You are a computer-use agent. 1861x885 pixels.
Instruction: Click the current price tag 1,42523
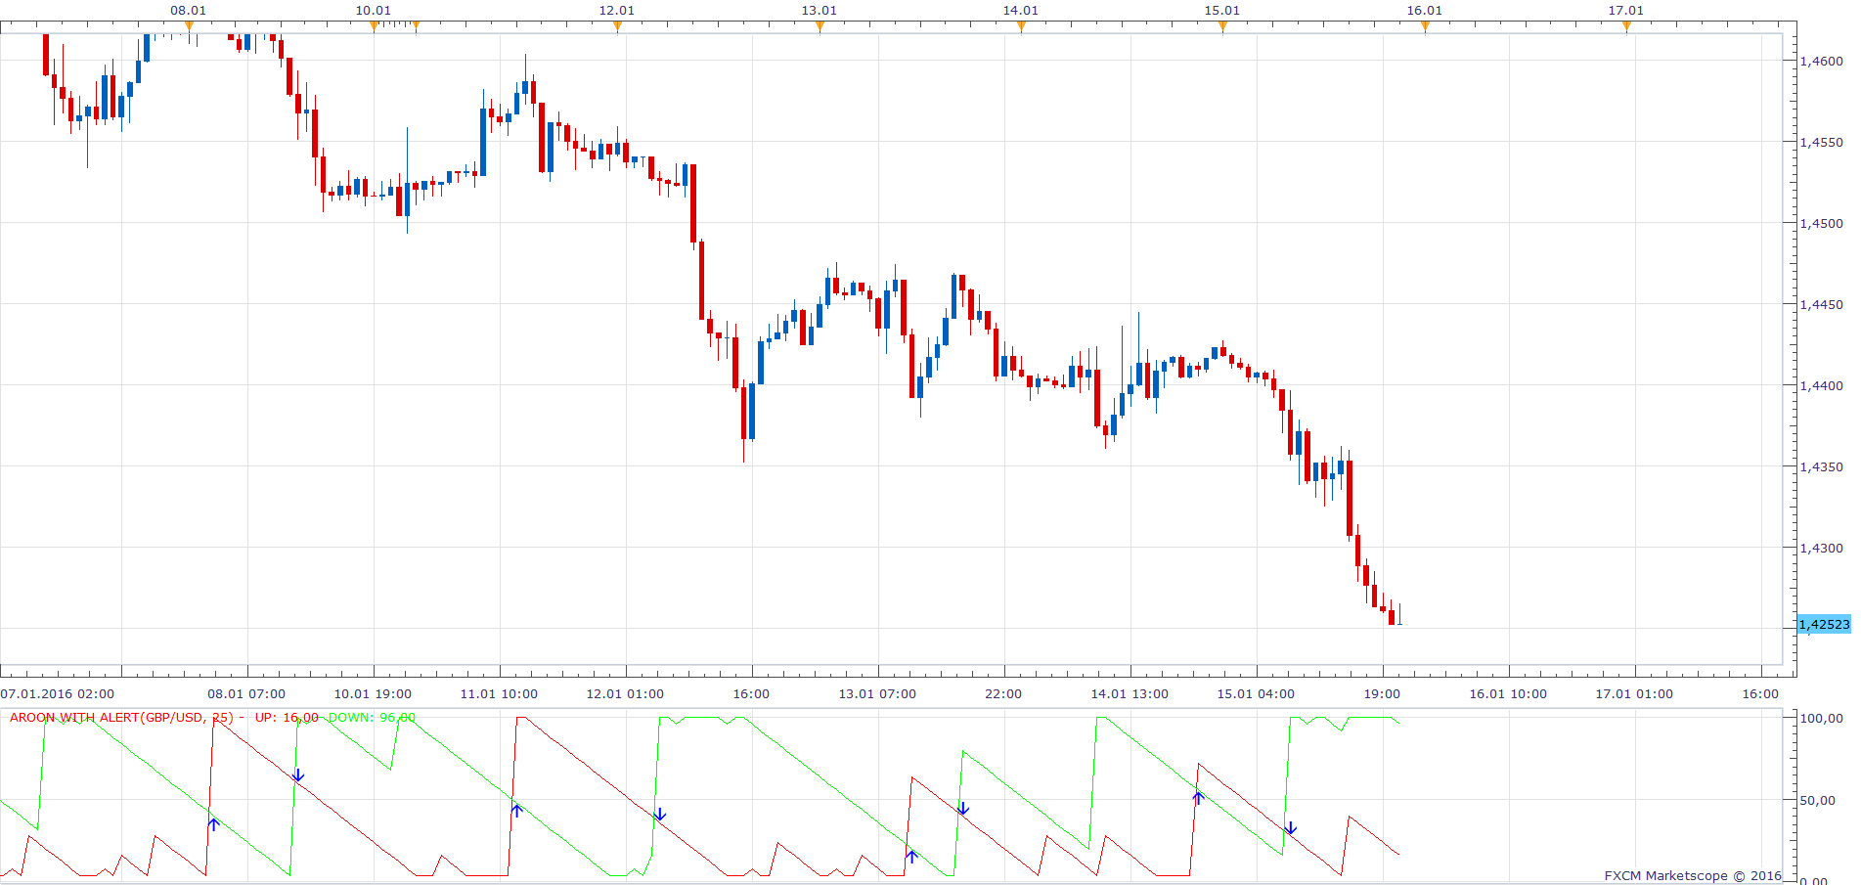pyautogui.click(x=1824, y=624)
